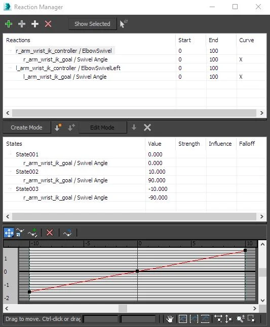This screenshot has width=270, height=327.
Task: Click the Zoom Horizontal Extents icon
Action: click(x=194, y=319)
